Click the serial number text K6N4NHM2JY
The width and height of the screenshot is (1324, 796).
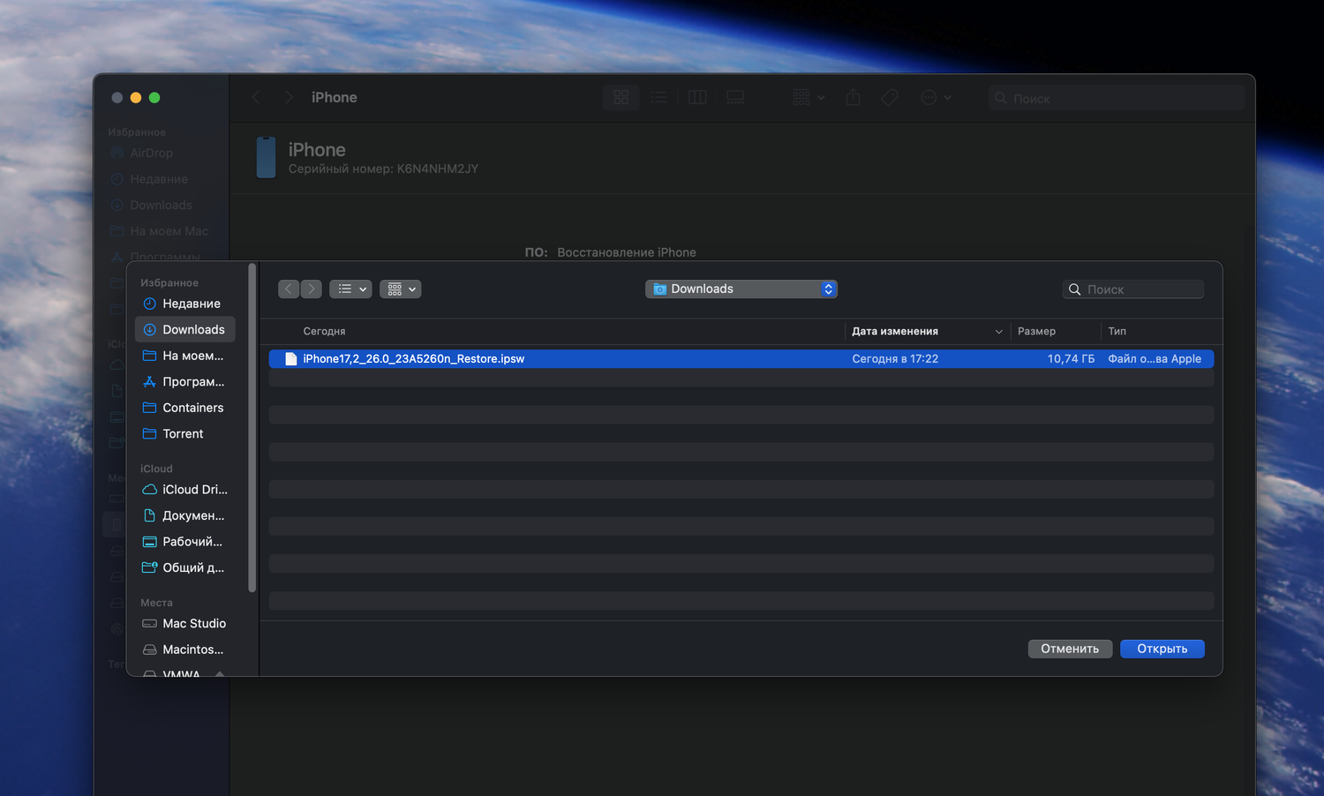tap(438, 169)
